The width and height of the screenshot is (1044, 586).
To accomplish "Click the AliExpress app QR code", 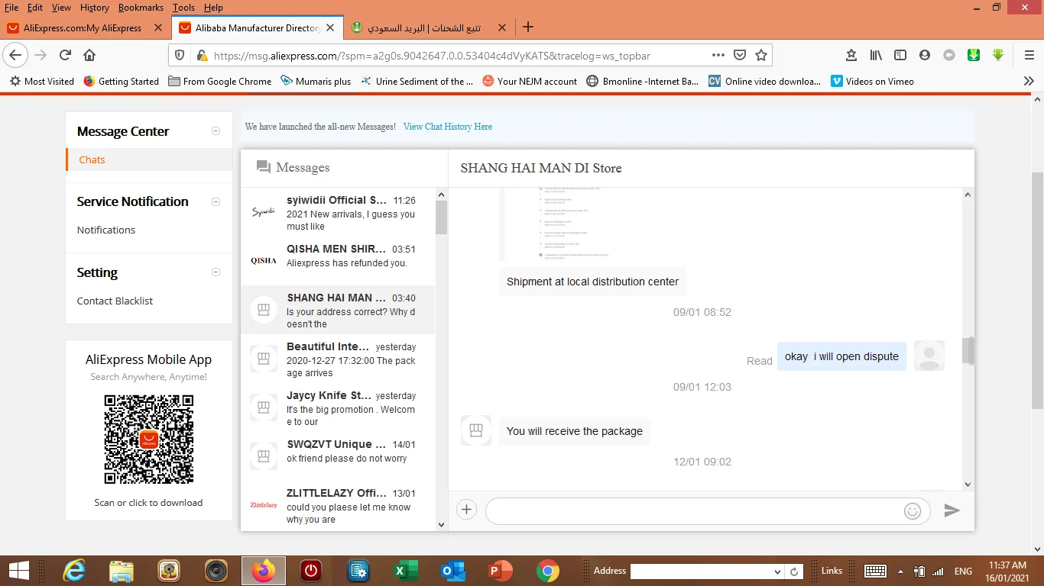I will (x=149, y=439).
